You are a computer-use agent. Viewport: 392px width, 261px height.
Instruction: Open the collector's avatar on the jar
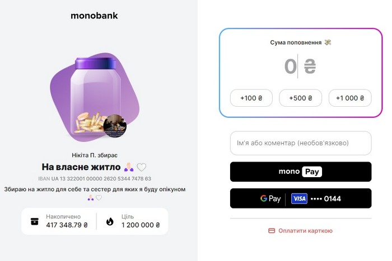click(x=115, y=125)
